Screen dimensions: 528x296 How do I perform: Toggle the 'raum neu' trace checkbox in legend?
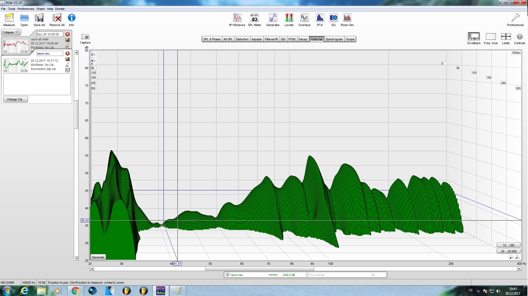227,275
